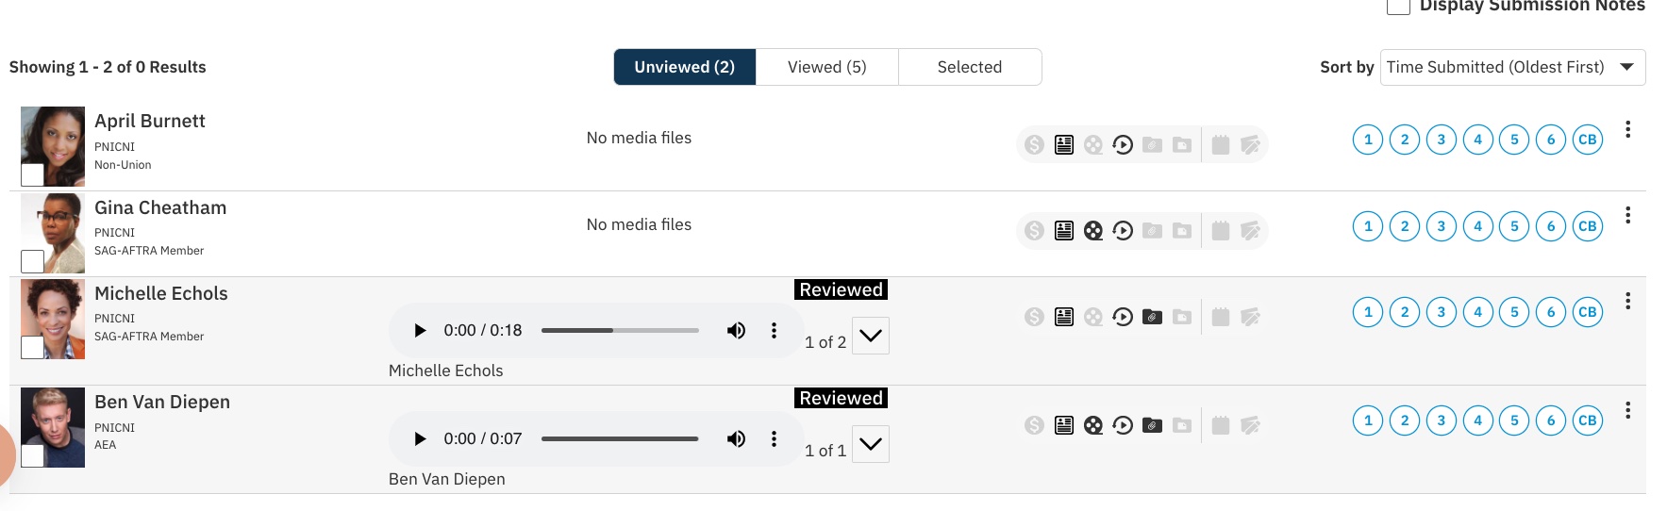Open audio options menu for Ben Van Diepen
The height and width of the screenshot is (511, 1667).
point(774,439)
